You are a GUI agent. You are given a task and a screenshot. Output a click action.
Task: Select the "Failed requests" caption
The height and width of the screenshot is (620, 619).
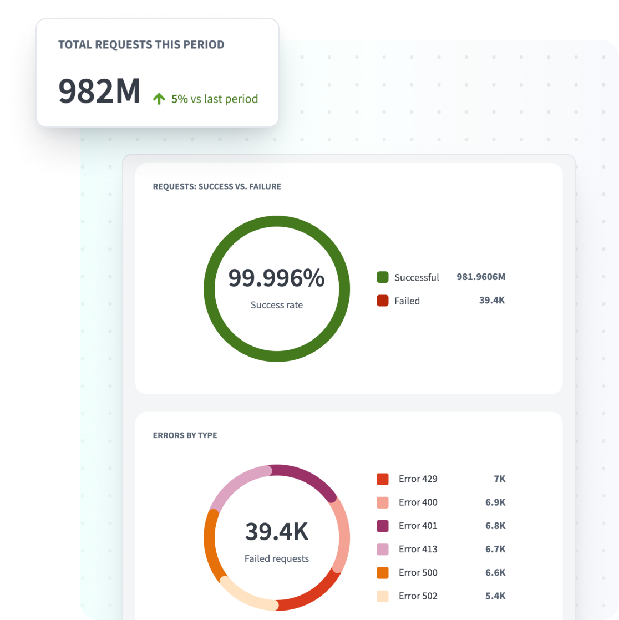276,558
